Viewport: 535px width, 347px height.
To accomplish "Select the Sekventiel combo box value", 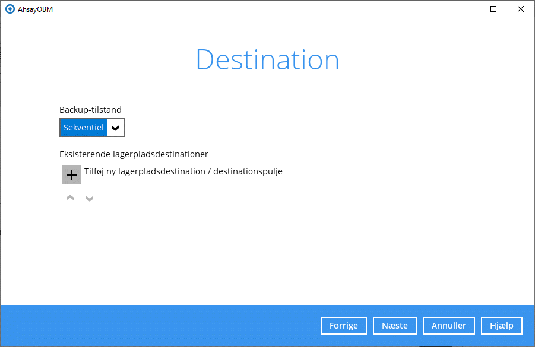I will [83, 128].
